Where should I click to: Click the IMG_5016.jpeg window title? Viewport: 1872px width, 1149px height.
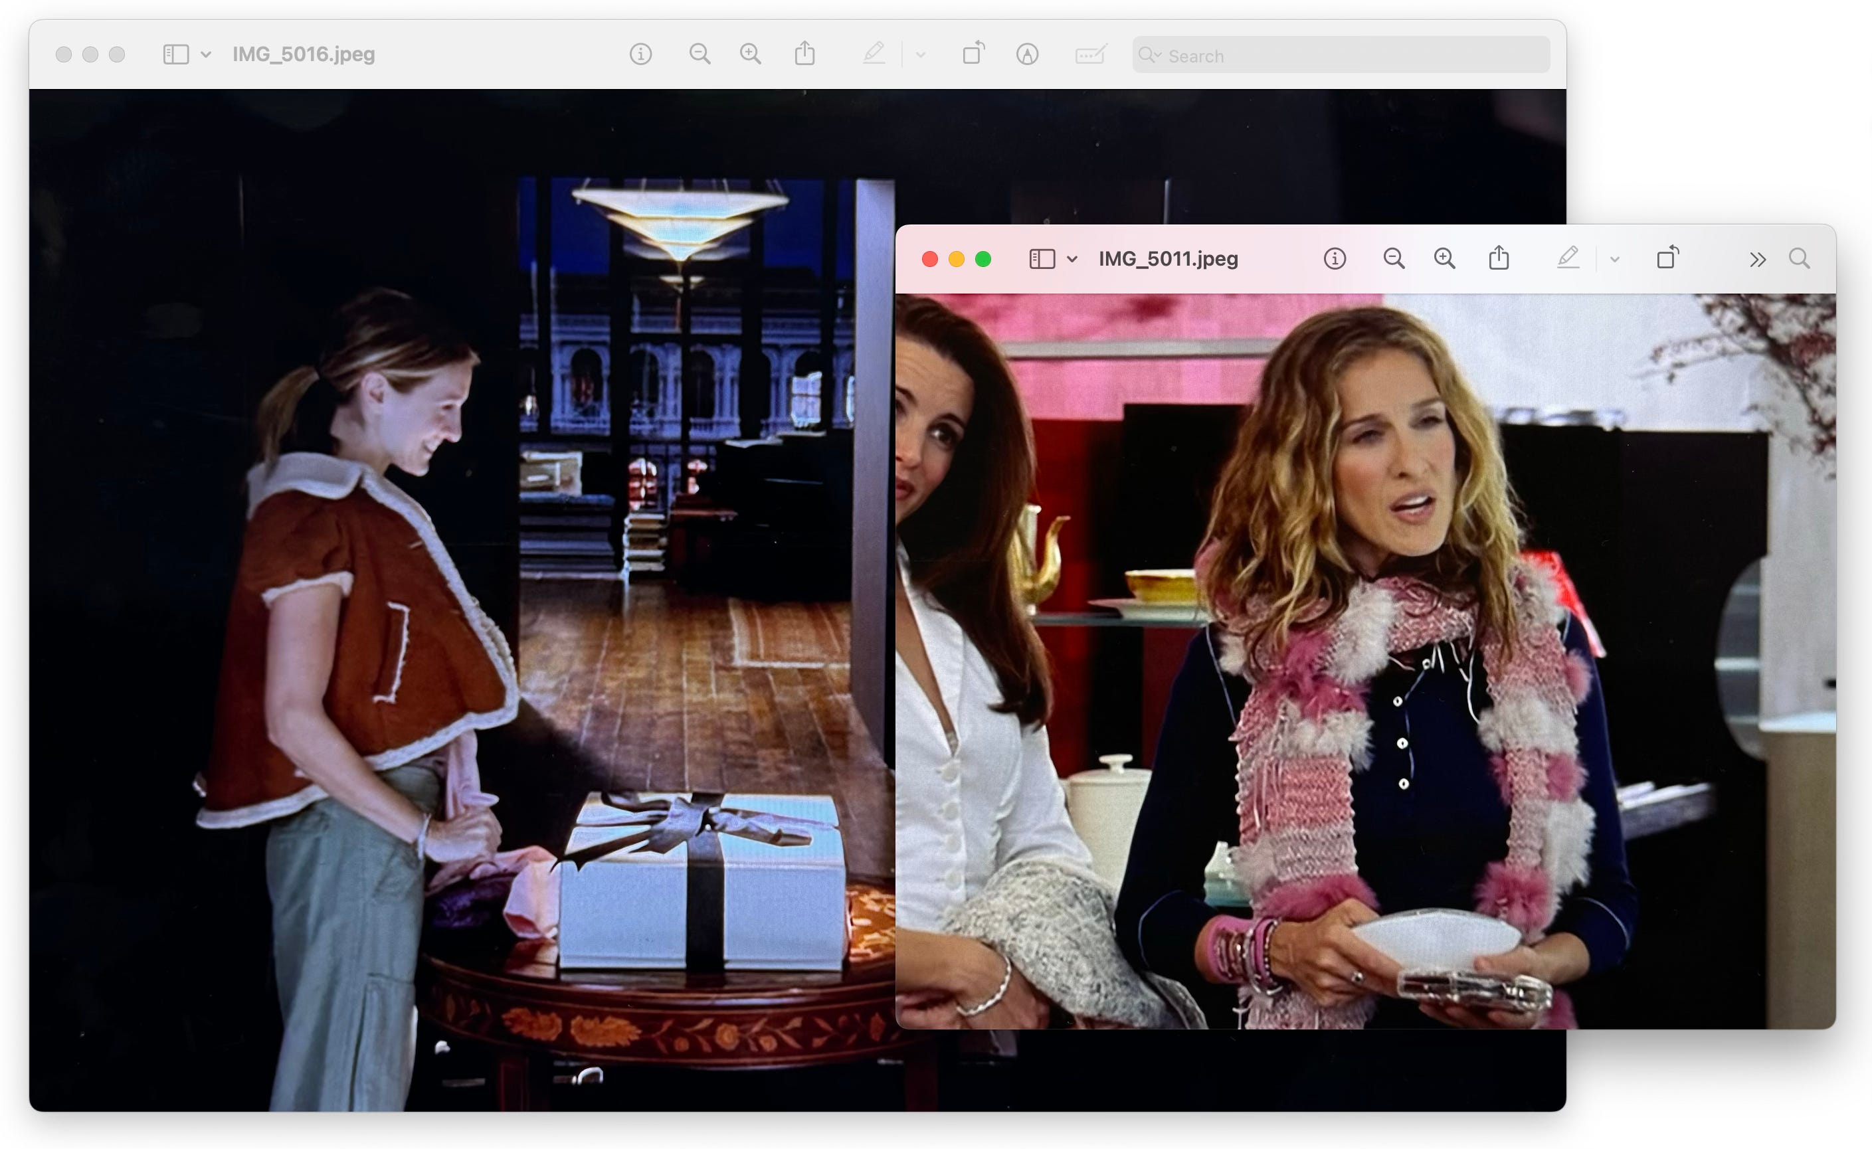coord(304,54)
